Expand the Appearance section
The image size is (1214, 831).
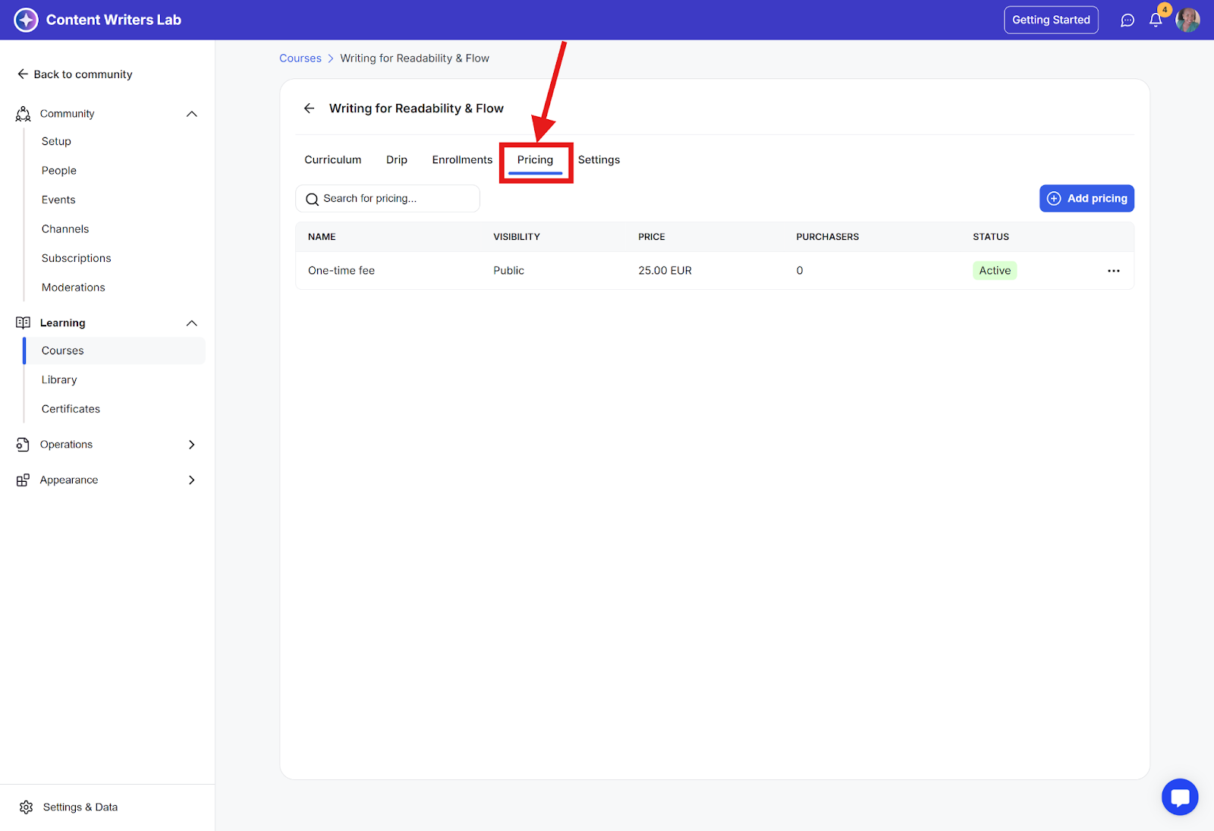(192, 480)
